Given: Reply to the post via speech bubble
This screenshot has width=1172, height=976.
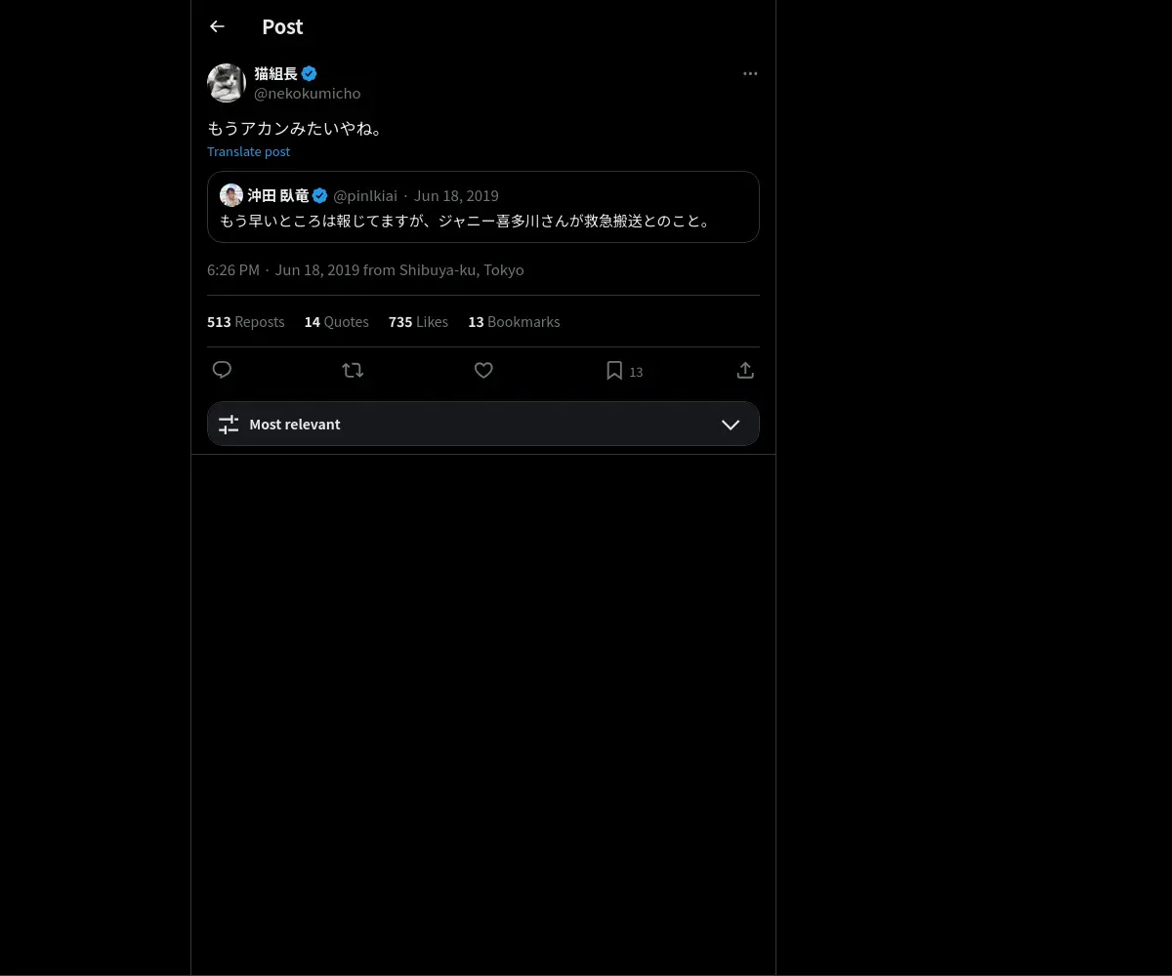Looking at the screenshot, I should pos(222,370).
